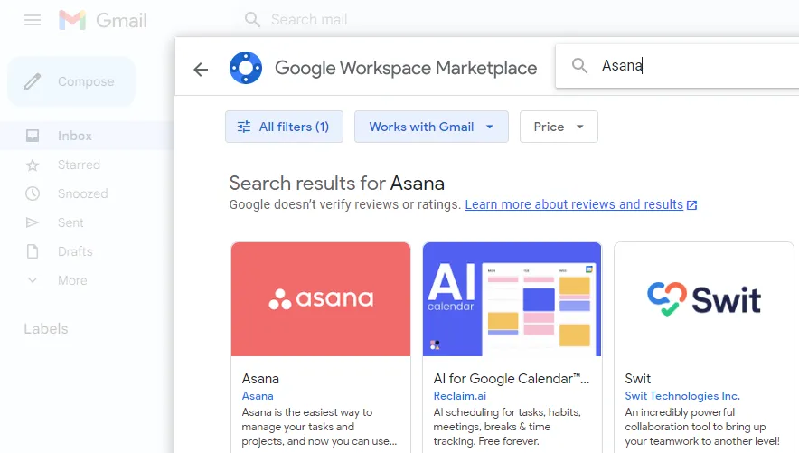Click the external link icon after results link
This screenshot has height=453, width=799.
pyautogui.click(x=691, y=205)
